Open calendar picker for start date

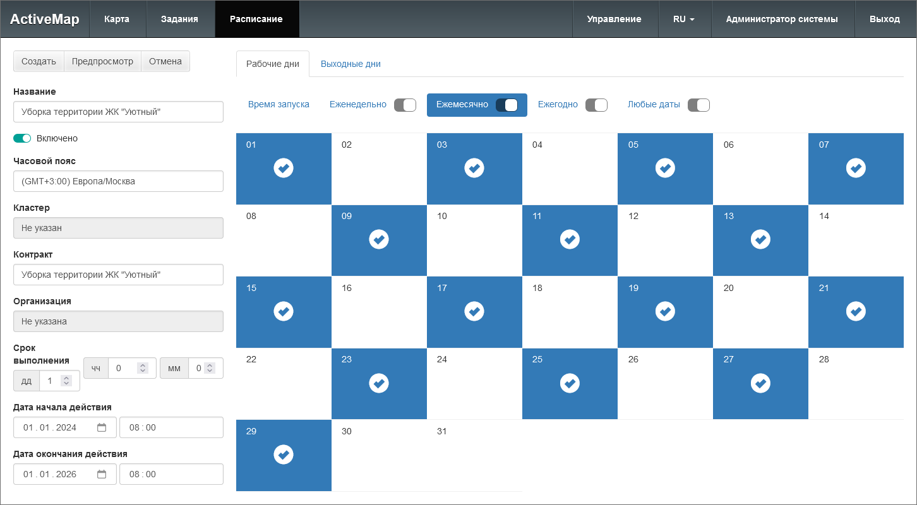tap(102, 427)
